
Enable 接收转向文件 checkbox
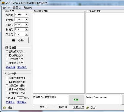(x=7, y=51)
